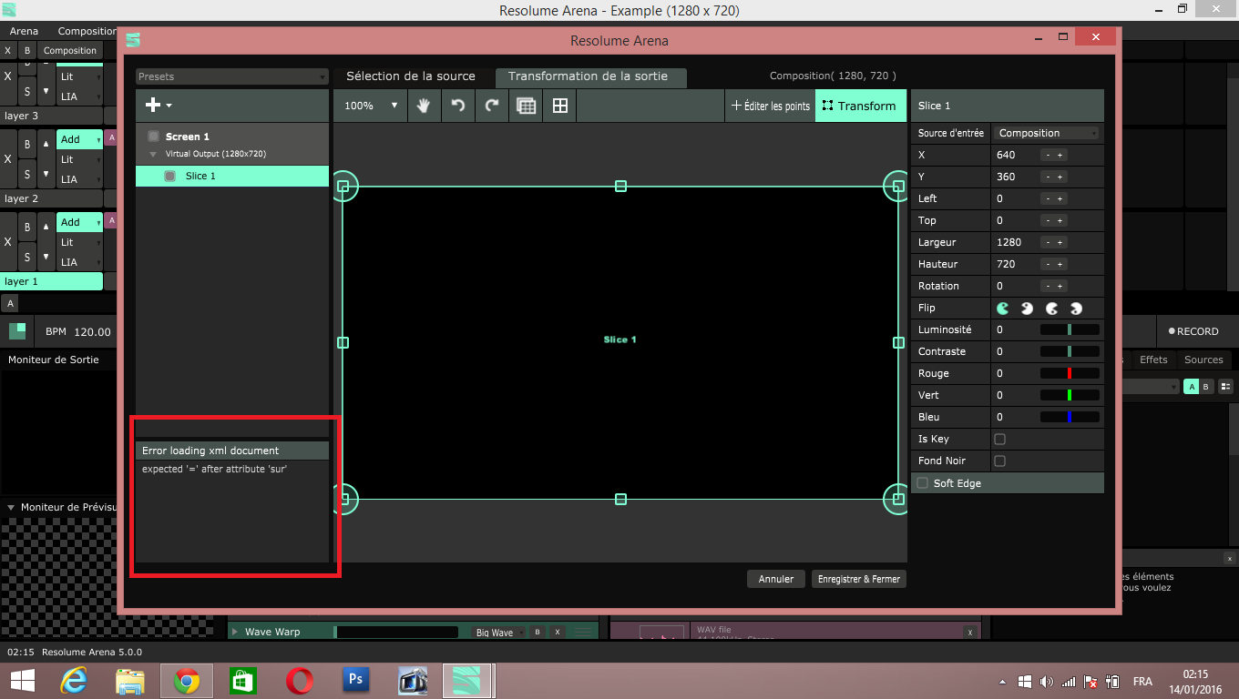Click the plus add icon above Screen 1
1239x699 pixels.
pyautogui.click(x=153, y=106)
